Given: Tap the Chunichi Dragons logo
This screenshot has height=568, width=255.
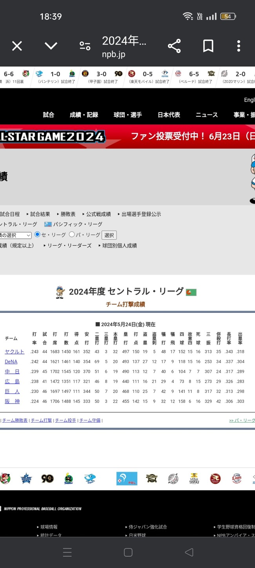Looking at the screenshot, I should click(90, 479).
